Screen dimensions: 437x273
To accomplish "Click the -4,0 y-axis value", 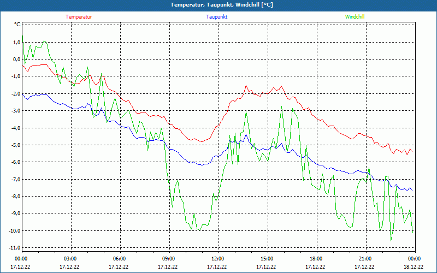I will (x=16, y=128).
